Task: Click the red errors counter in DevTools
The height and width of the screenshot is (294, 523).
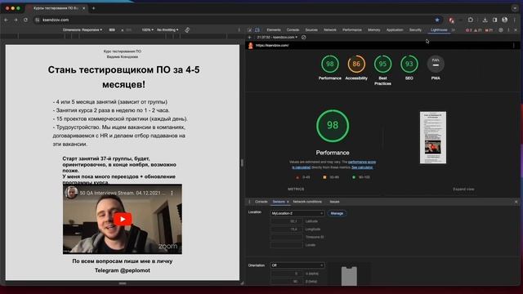Action: pos(468,30)
